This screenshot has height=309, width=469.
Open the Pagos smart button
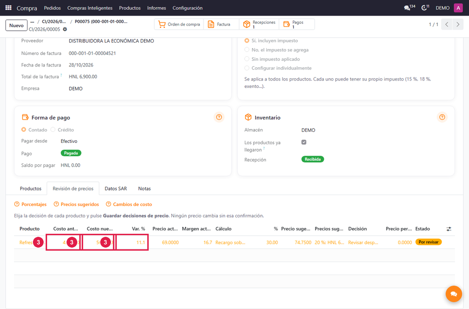[297, 24]
